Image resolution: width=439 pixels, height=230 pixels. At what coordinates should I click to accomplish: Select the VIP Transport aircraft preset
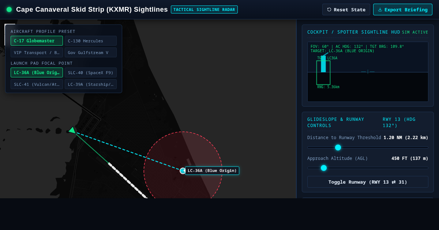tap(37, 53)
